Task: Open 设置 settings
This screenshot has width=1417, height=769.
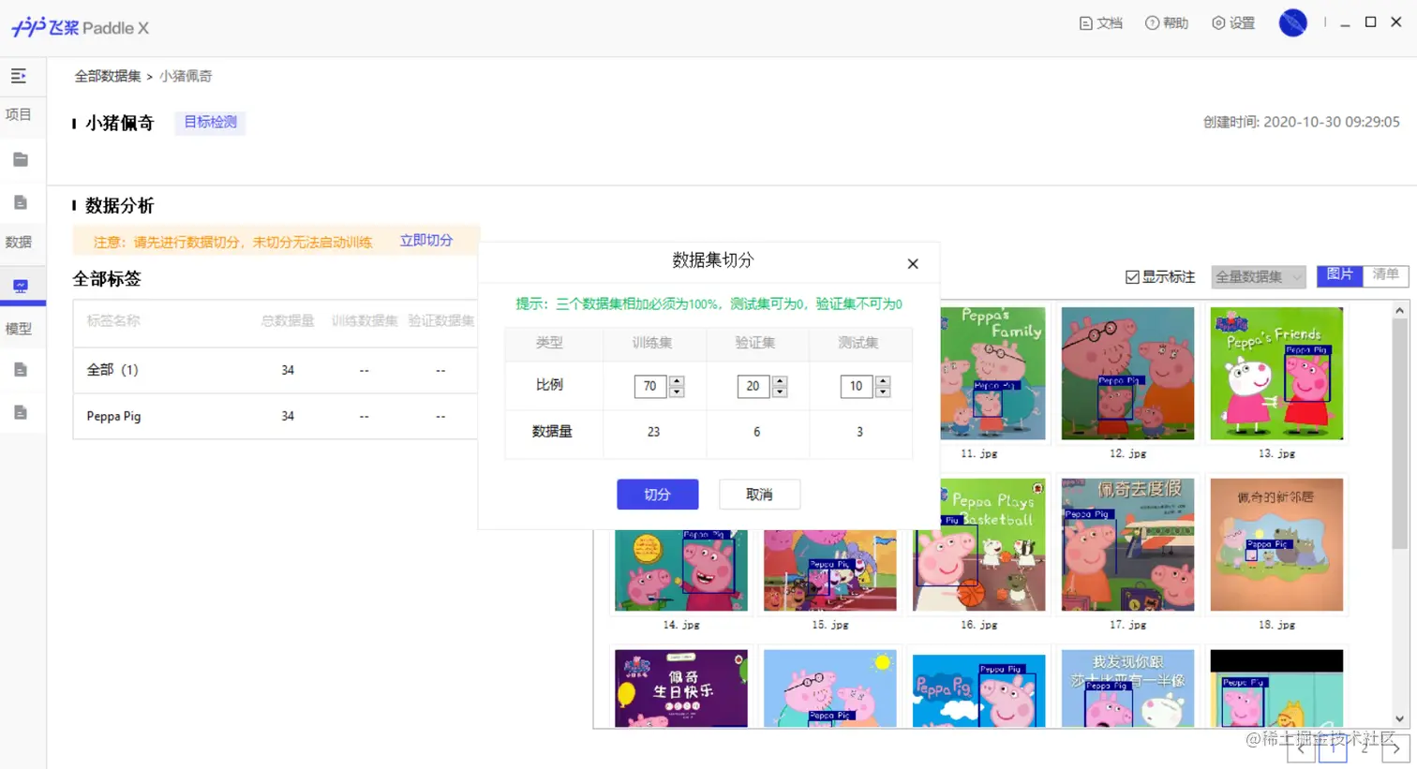Action: click(x=1233, y=23)
